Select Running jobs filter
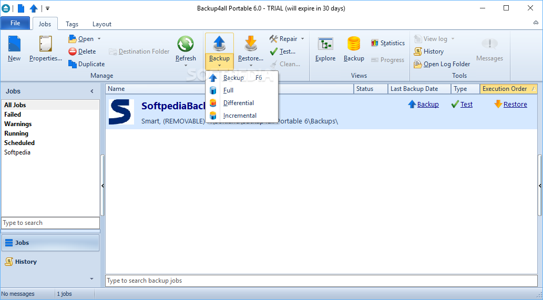 tap(50, 133)
